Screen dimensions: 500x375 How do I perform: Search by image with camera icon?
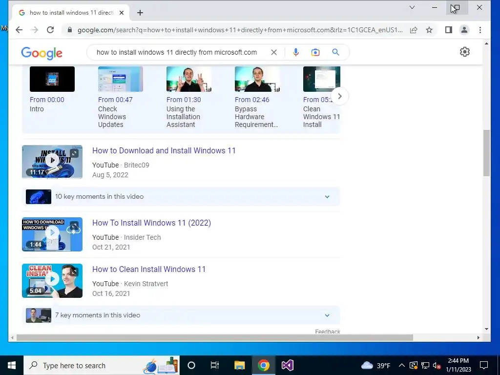tap(315, 52)
